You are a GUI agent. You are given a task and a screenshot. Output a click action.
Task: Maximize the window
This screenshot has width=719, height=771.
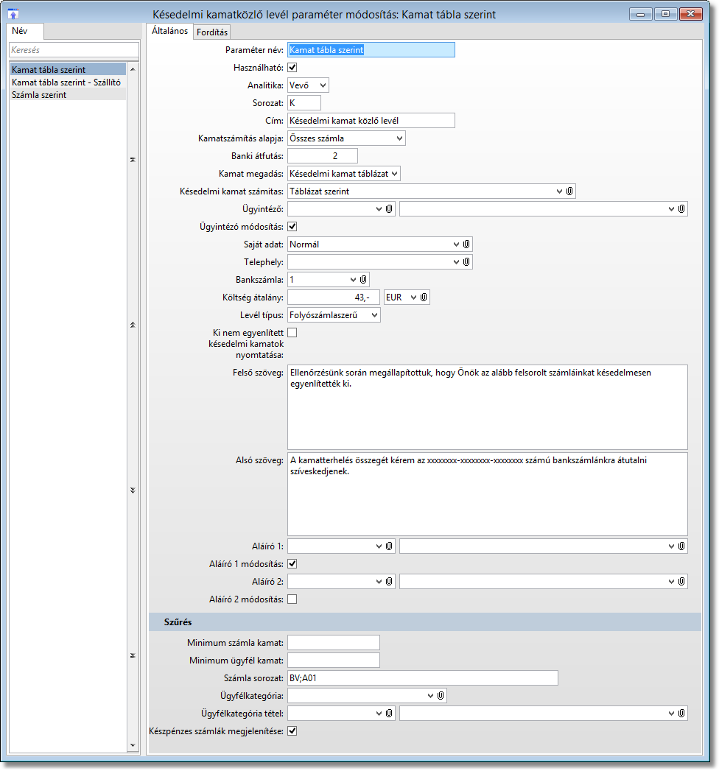click(665, 14)
